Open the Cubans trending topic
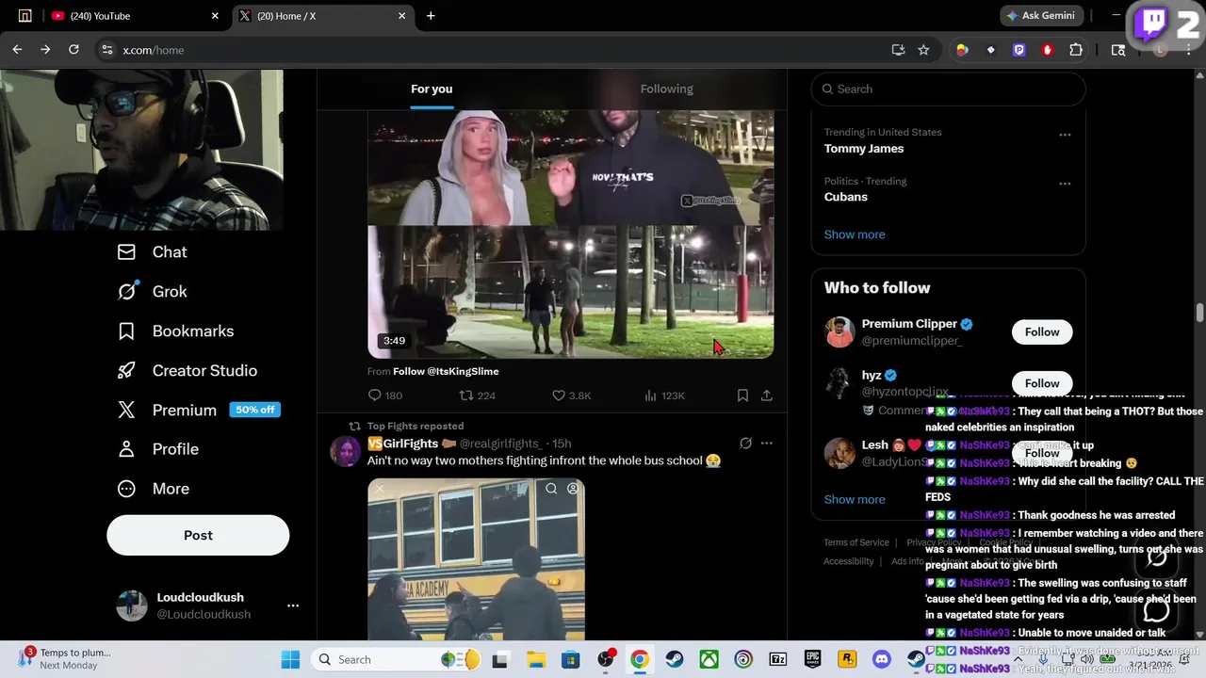 (845, 197)
